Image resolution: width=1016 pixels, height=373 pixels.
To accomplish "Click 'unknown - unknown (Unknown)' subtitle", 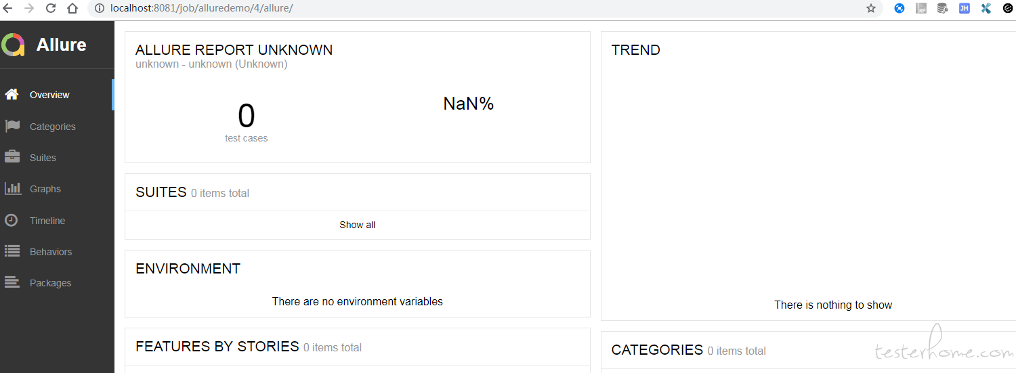I will pyautogui.click(x=211, y=64).
